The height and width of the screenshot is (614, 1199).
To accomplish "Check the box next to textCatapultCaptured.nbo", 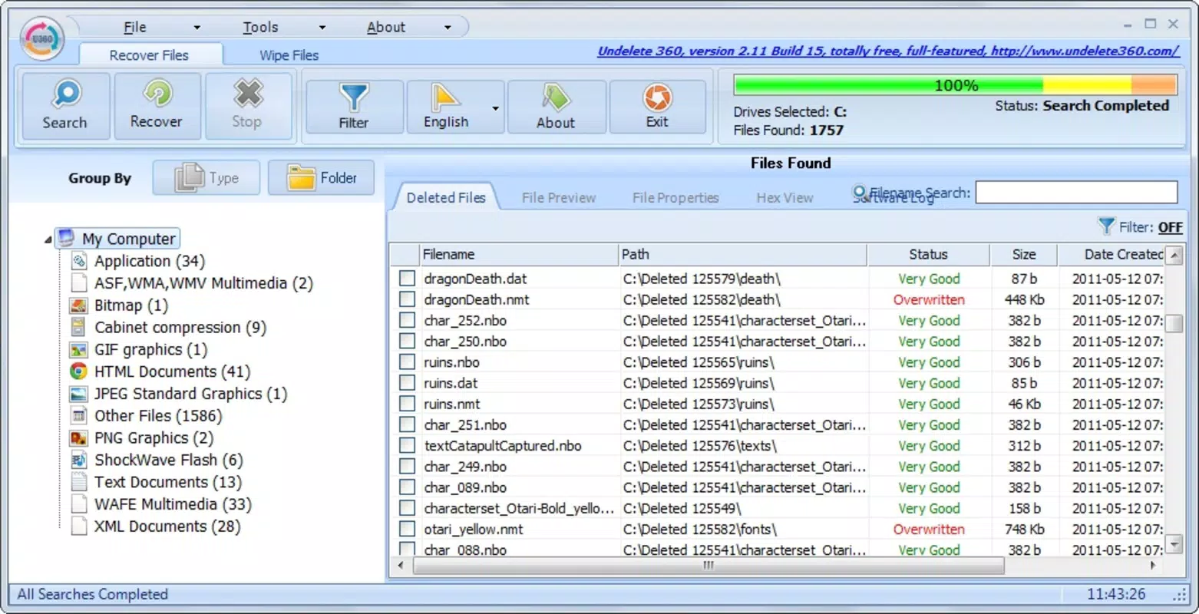I will tap(407, 446).
